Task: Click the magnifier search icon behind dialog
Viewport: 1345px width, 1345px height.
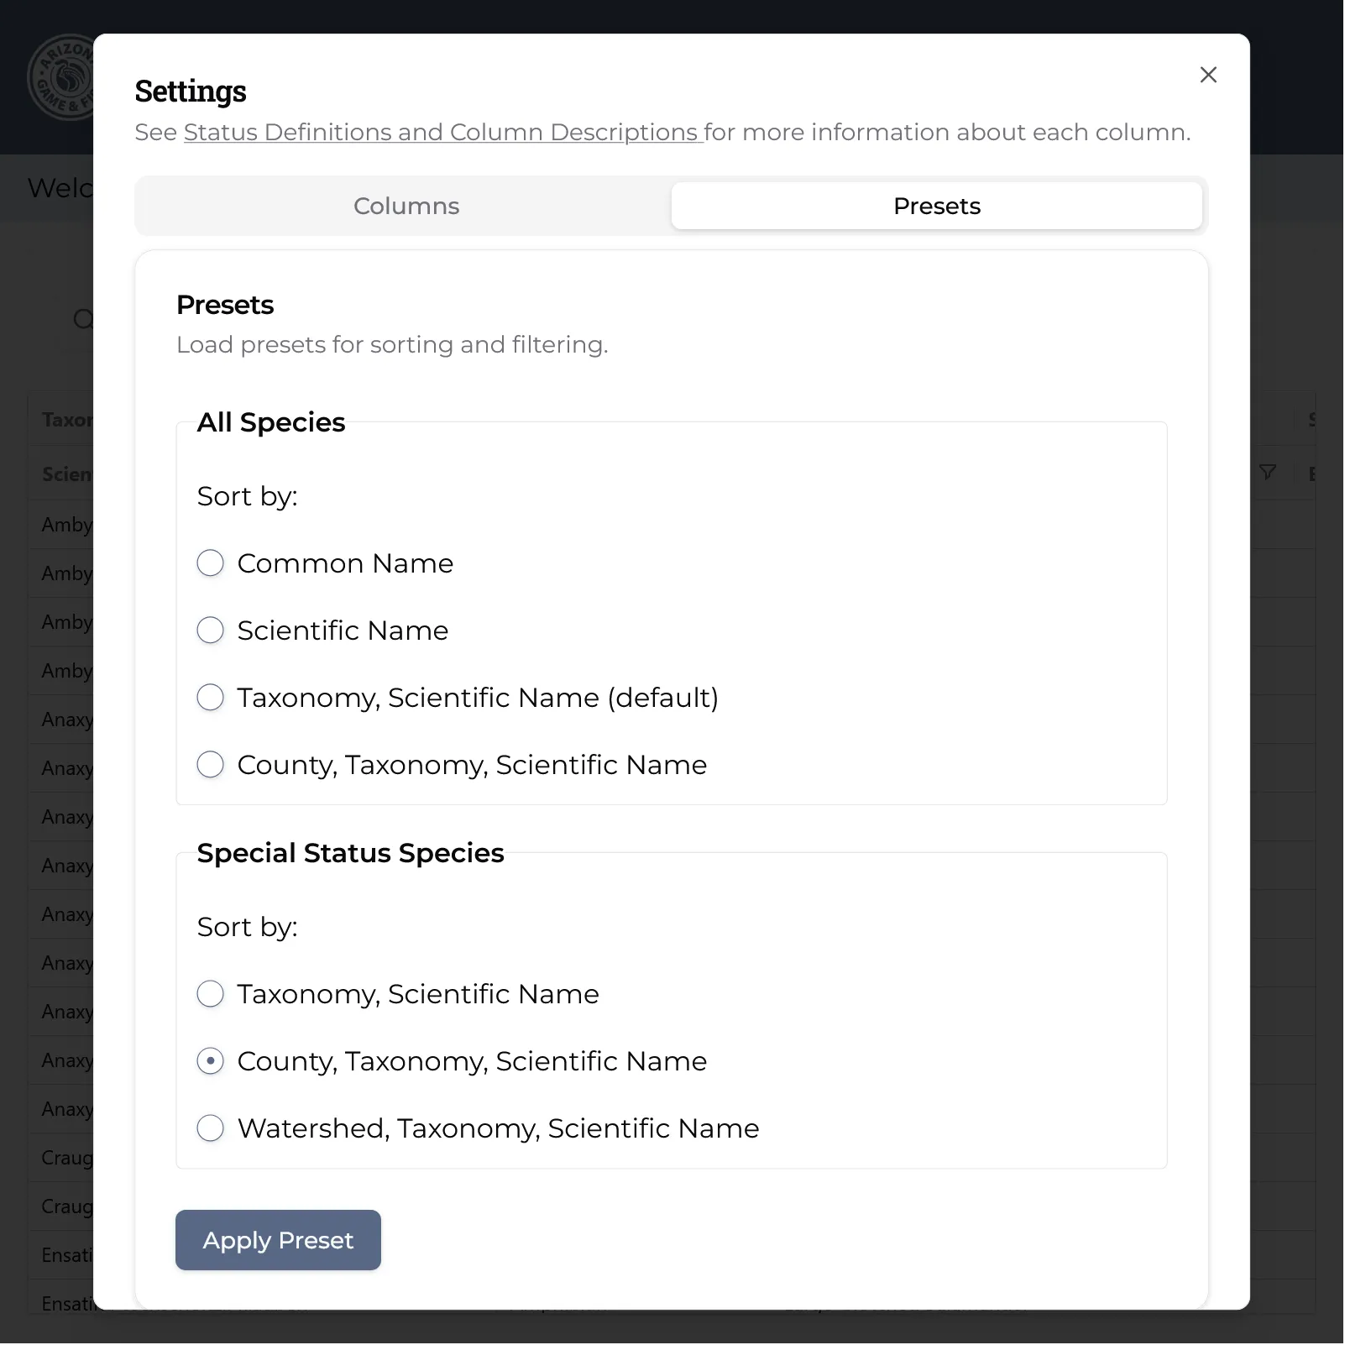Action: click(x=83, y=319)
